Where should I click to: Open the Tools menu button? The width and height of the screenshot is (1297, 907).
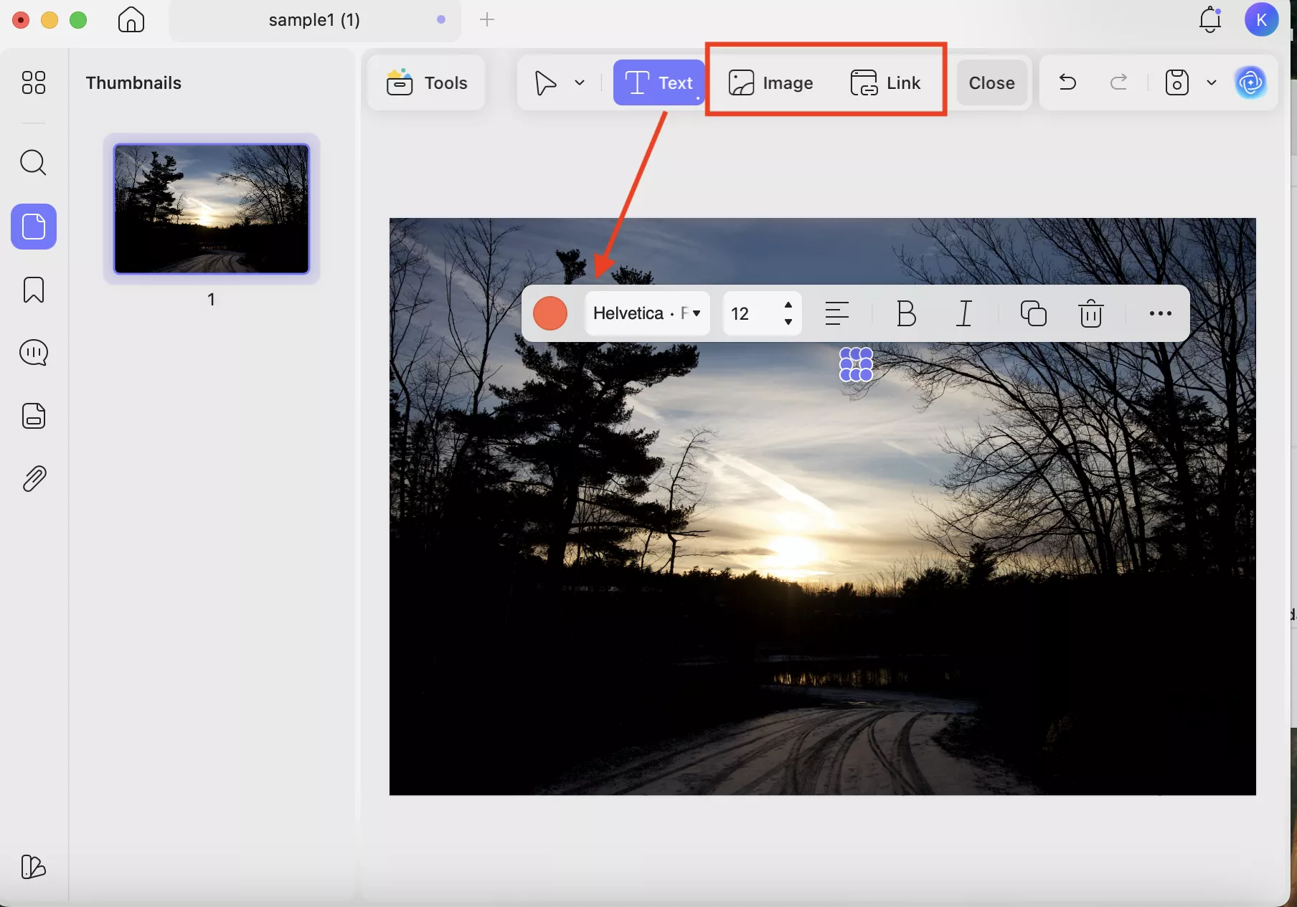click(427, 83)
